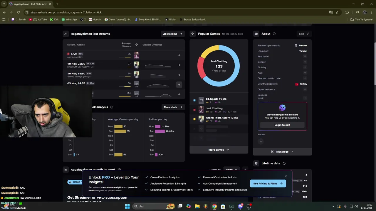The height and width of the screenshot is (211, 376).
Task: Click taskbar search box Ara
Action: click(x=154, y=206)
